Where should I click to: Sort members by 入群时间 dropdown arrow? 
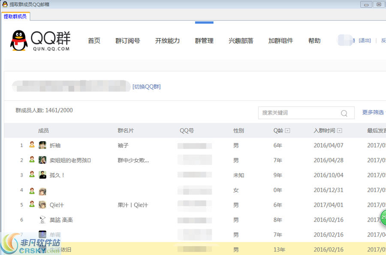pyautogui.click(x=340, y=130)
